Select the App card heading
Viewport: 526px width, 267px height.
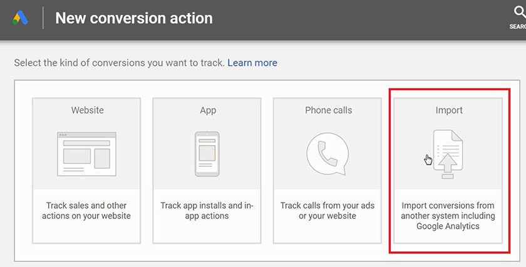pyautogui.click(x=208, y=110)
